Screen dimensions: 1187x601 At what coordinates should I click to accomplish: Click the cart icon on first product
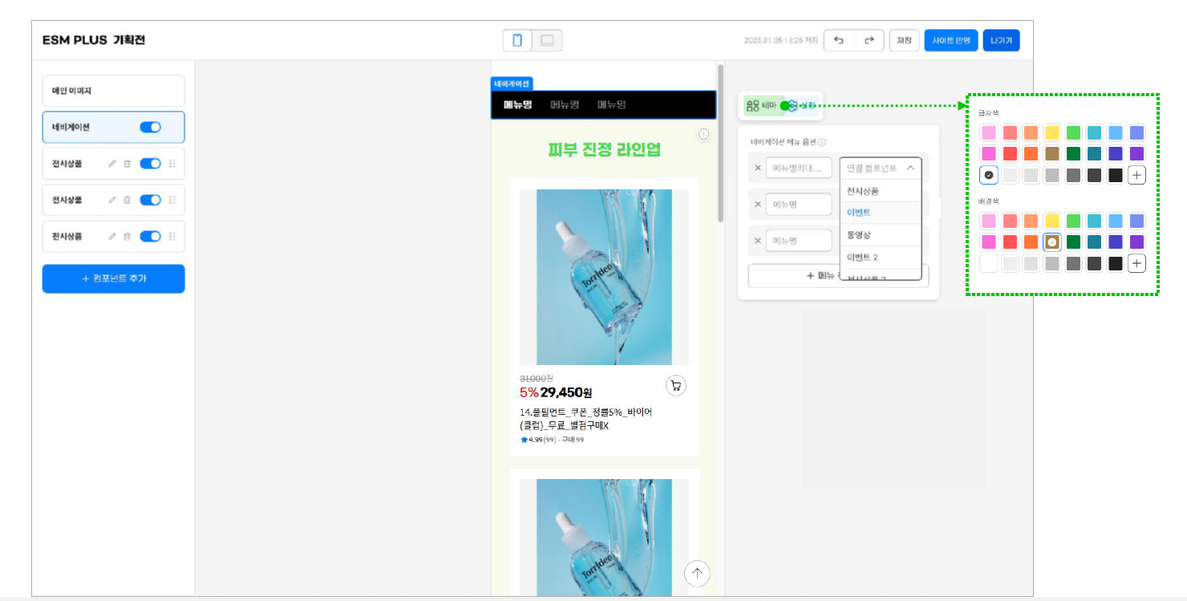point(676,386)
